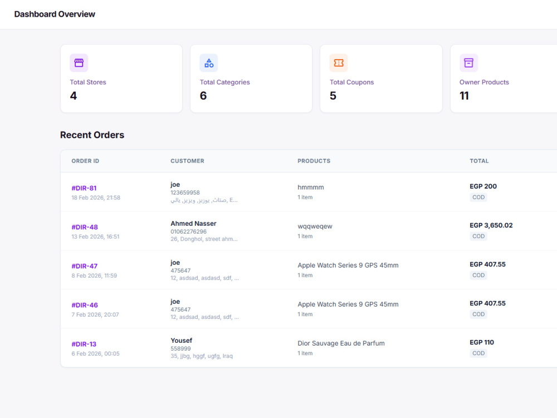Click the Total Stores label

(88, 82)
